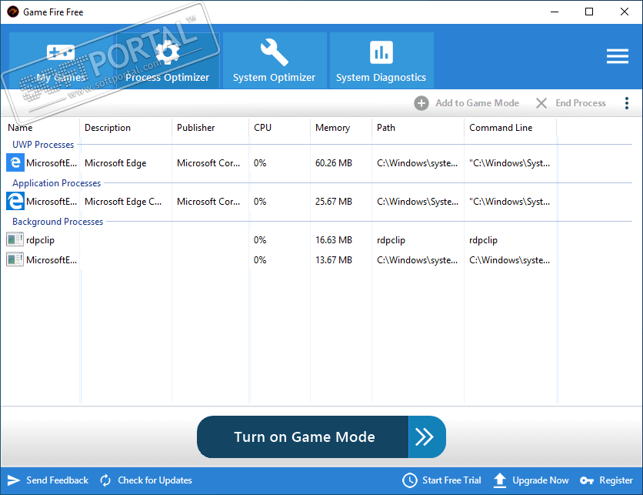
Task: Click Upgrade Now link
Action: tap(540, 480)
